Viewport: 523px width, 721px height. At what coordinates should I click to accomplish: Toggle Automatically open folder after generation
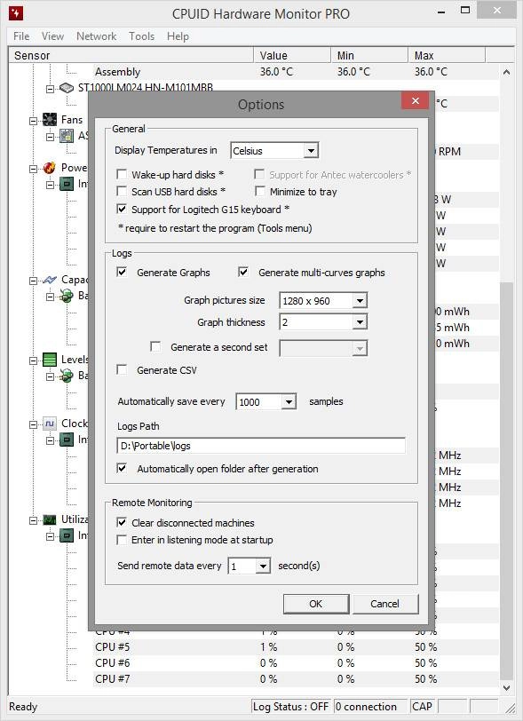[x=122, y=469]
